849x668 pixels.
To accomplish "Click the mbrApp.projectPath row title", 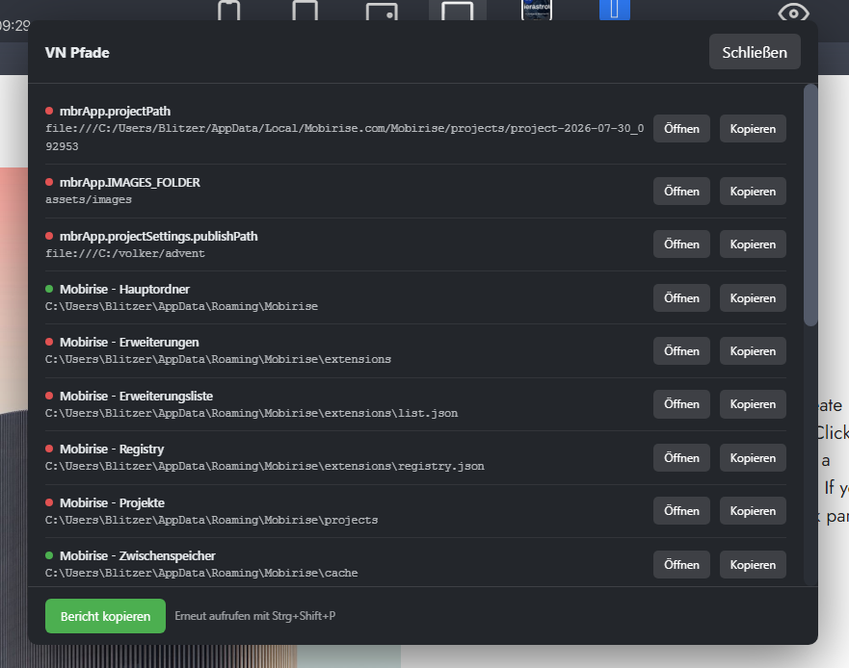I will click(115, 111).
